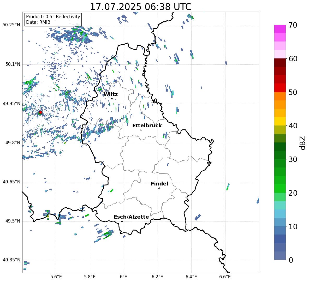Click the 50.1°N latitude label
This screenshot has height=282, width=309.
13,64
